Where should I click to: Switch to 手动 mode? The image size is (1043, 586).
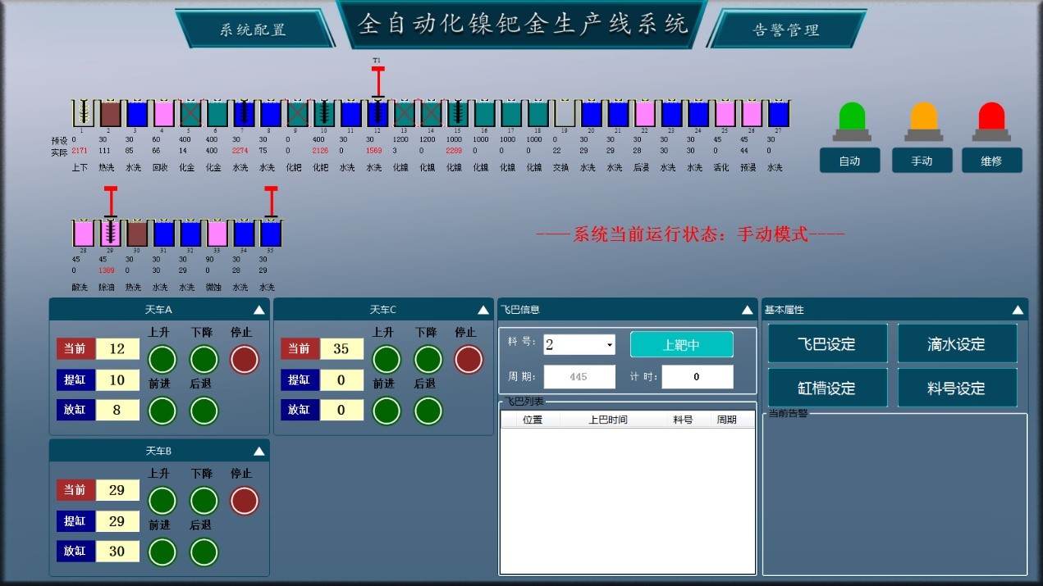click(922, 161)
